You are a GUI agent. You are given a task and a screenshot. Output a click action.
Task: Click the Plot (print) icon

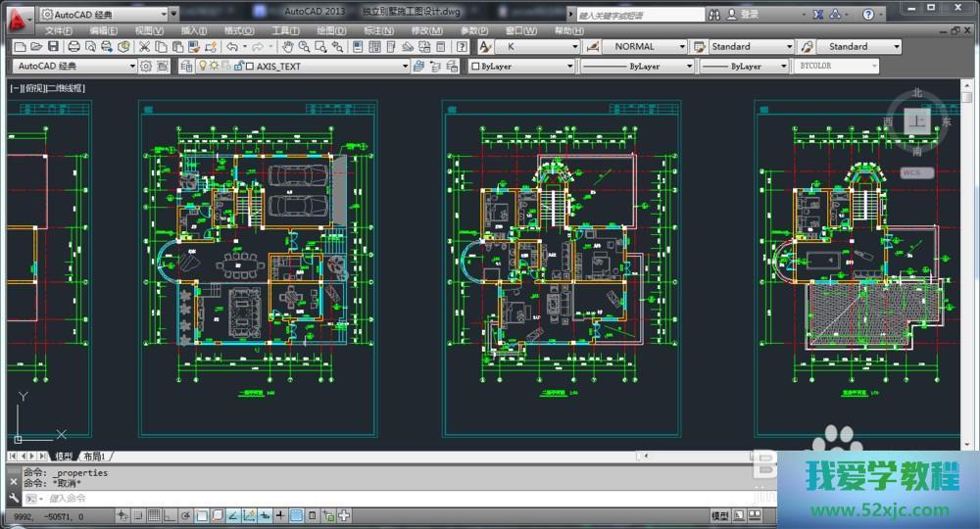pyautogui.click(x=73, y=46)
